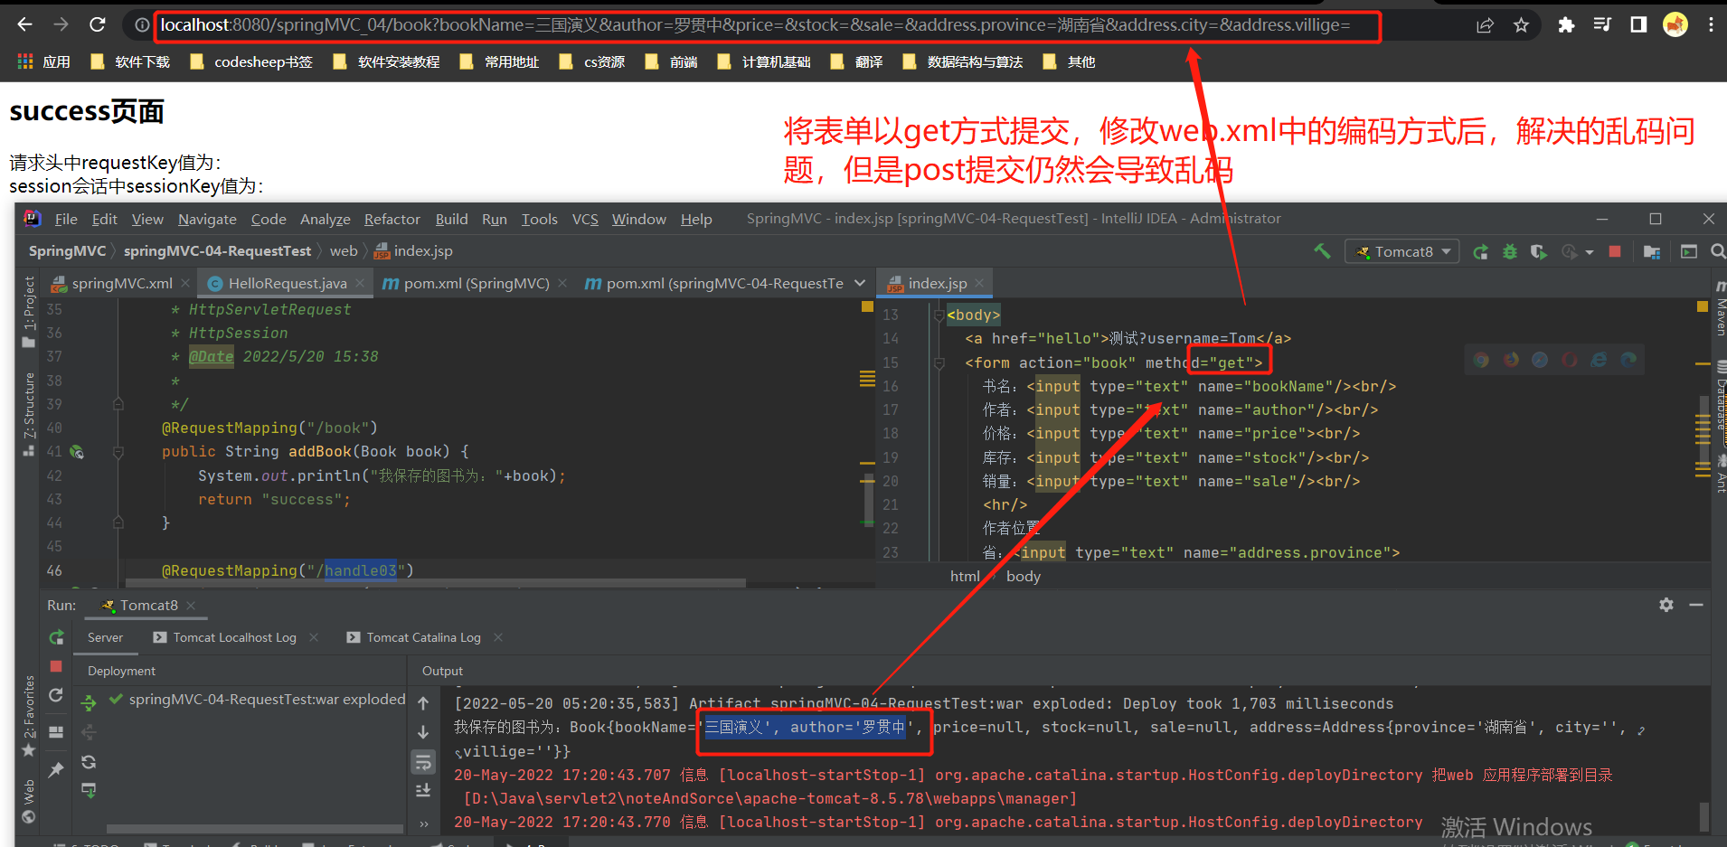Open the 软件下载 bookmark folder
Image resolution: width=1727 pixels, height=847 pixels.
pos(131,61)
